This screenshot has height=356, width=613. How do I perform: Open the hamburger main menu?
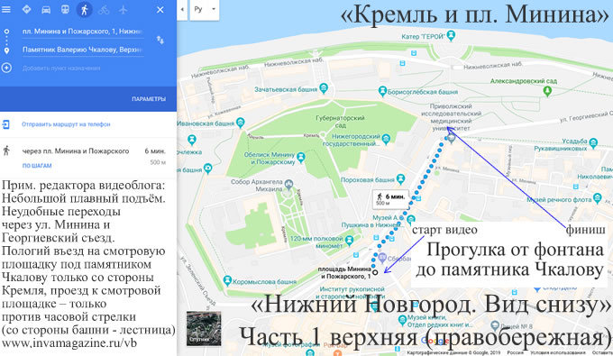coord(6,9)
